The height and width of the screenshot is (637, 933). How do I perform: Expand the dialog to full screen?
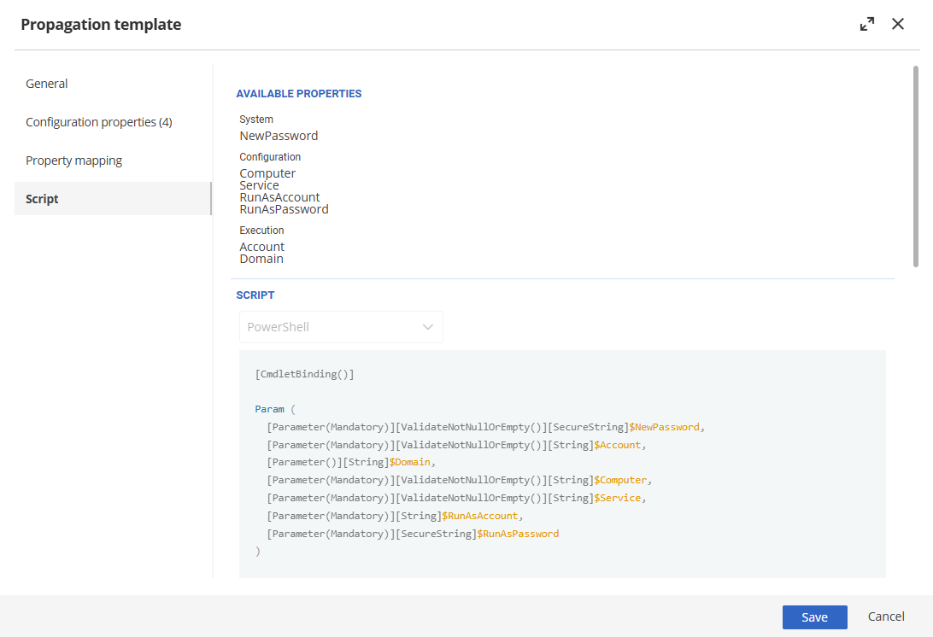click(867, 25)
